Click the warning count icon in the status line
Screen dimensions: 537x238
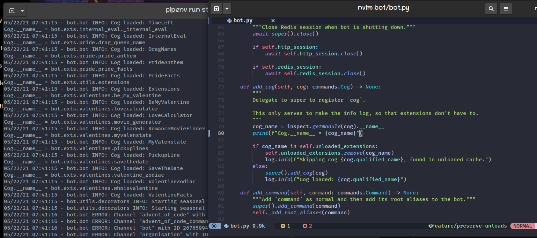pyautogui.click(x=283, y=226)
